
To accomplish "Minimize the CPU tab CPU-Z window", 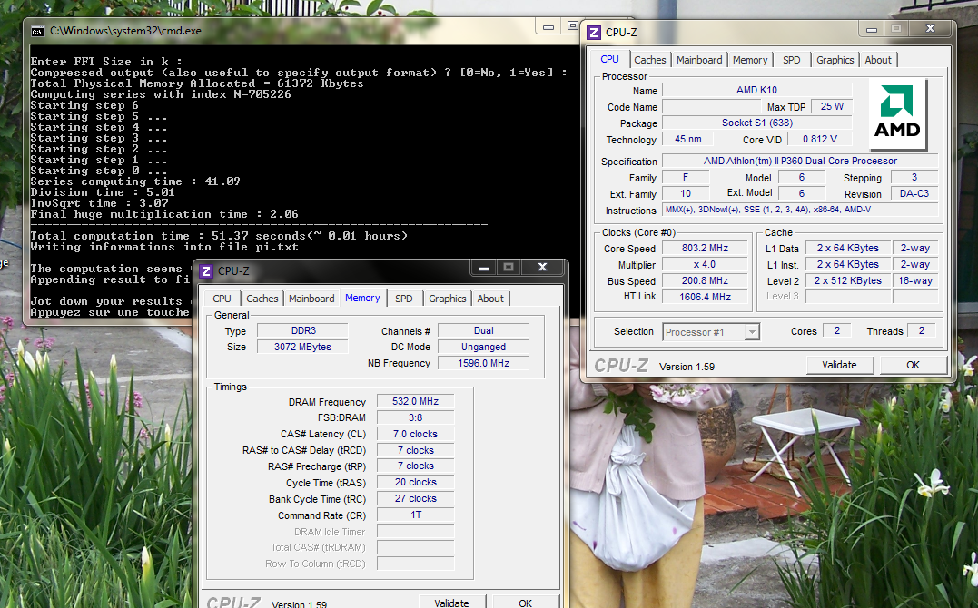I will pos(872,29).
